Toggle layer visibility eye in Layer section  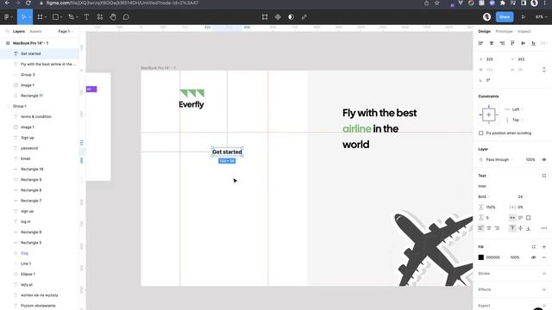pyautogui.click(x=544, y=160)
